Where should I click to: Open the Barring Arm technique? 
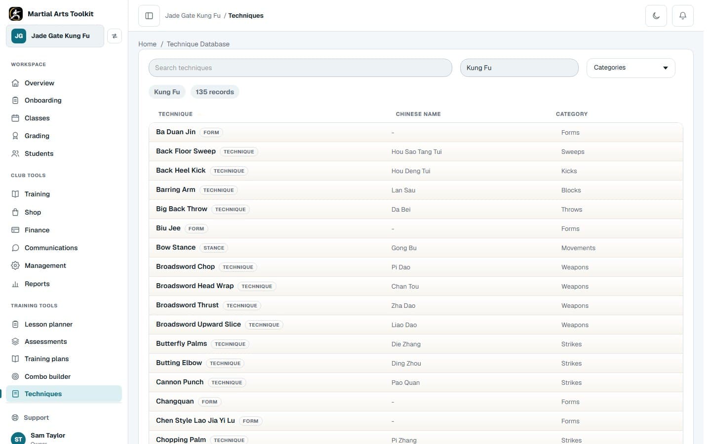coord(416,190)
